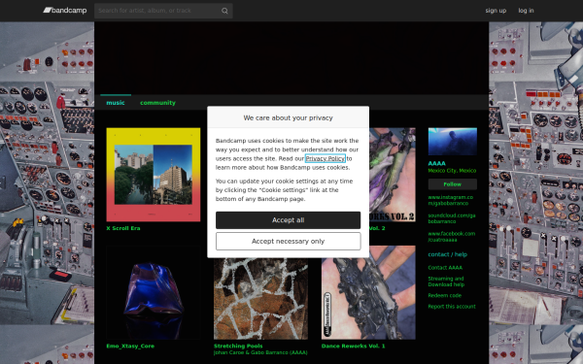Follow the artist AAAA
This screenshot has width=583, height=364.
click(x=453, y=184)
